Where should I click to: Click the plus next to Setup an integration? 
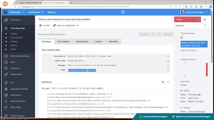(x=78, y=25)
